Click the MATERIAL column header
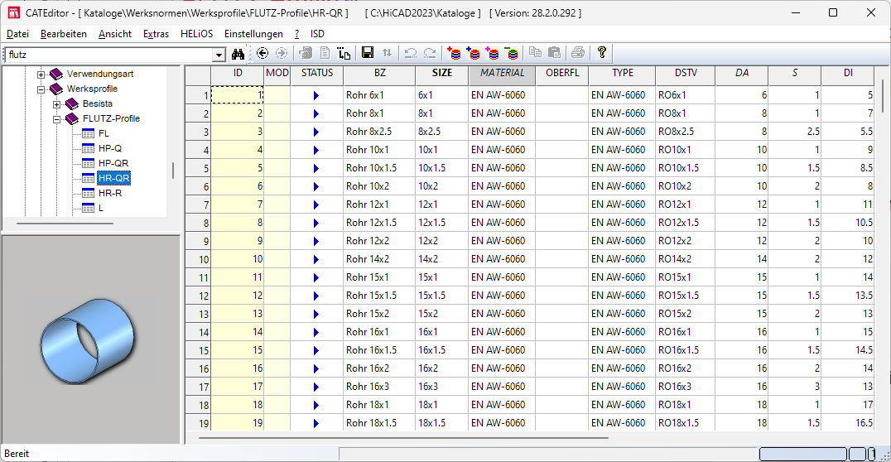The width and height of the screenshot is (891, 462). point(502,73)
